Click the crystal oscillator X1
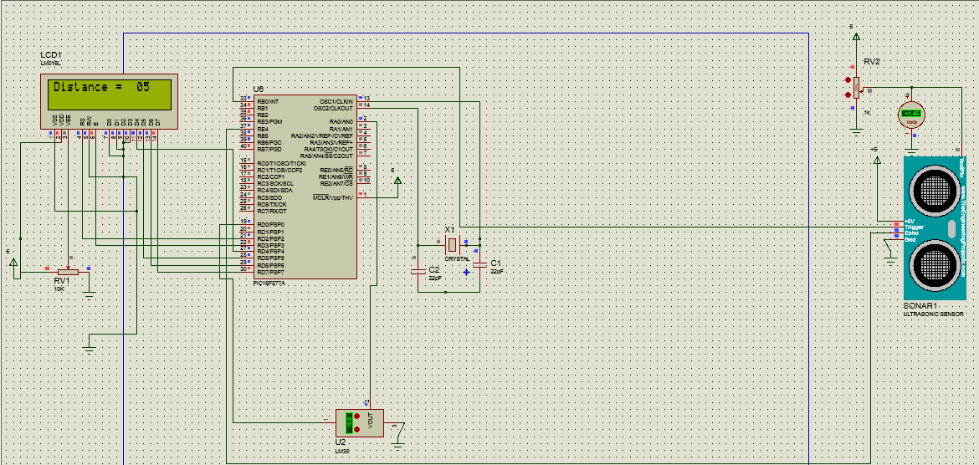This screenshot has width=979, height=465. pyautogui.click(x=452, y=245)
